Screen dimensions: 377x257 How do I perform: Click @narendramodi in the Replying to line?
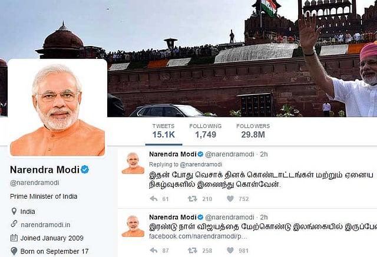pyautogui.click(x=201, y=164)
